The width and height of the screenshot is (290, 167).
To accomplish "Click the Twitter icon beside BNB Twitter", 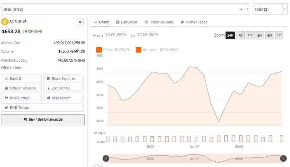I will pyautogui.click(x=6, y=108).
